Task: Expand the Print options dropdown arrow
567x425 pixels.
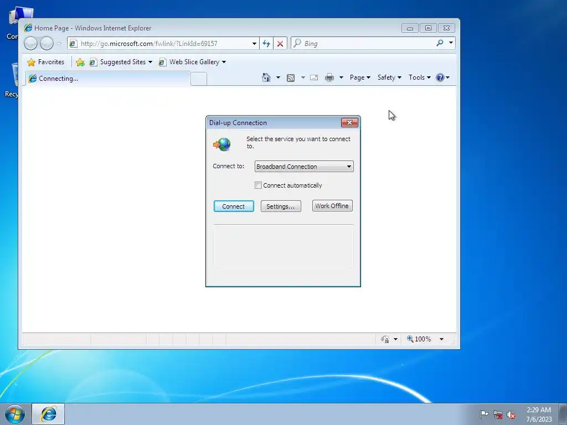Action: point(341,77)
